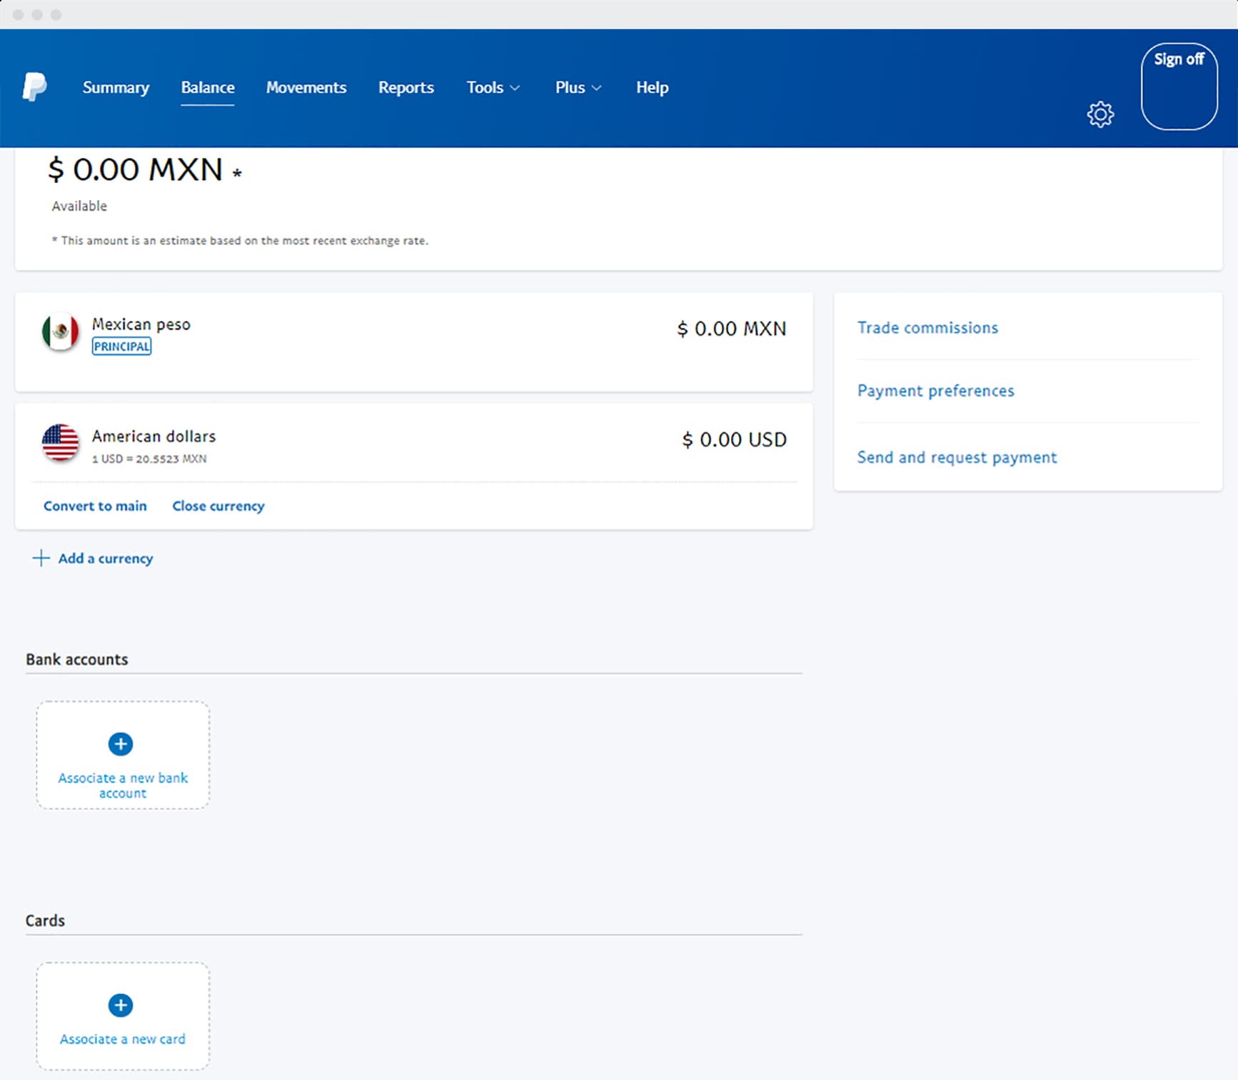Expand the Plus dropdown menu

(x=578, y=88)
